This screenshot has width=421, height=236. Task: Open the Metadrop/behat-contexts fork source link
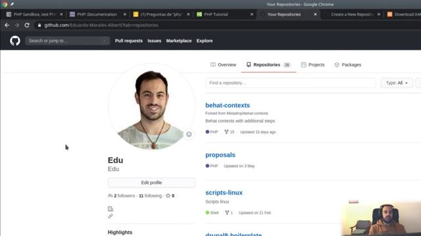[x=247, y=113]
